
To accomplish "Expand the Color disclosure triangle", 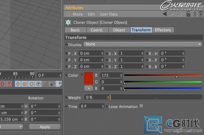I will tap(82, 75).
